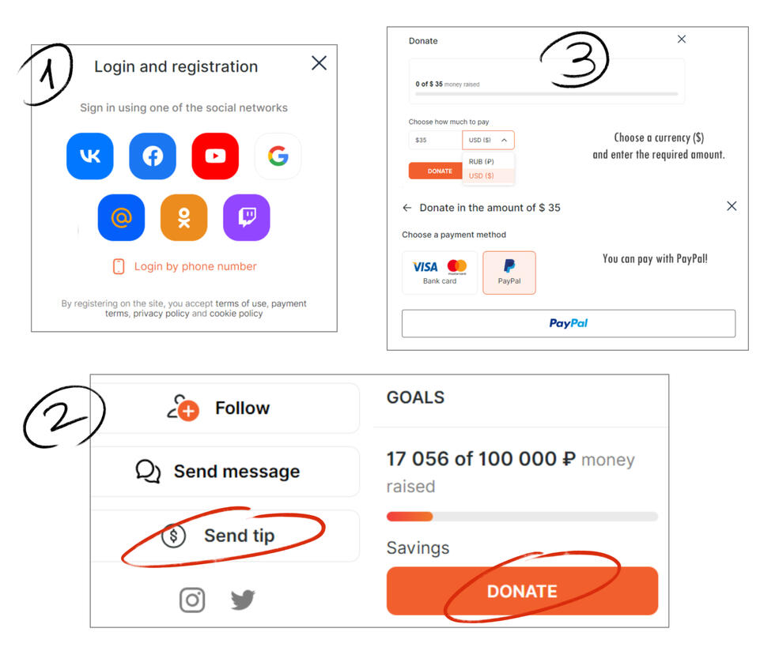Sign in with the Twitch icon
The width and height of the screenshot is (779, 666).
247,217
